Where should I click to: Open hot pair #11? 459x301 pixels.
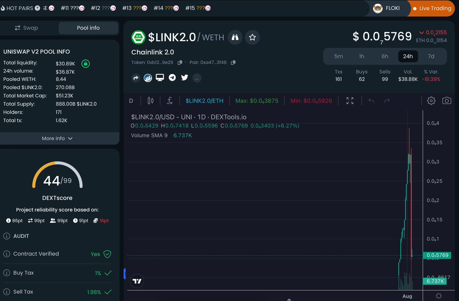tap(73, 8)
